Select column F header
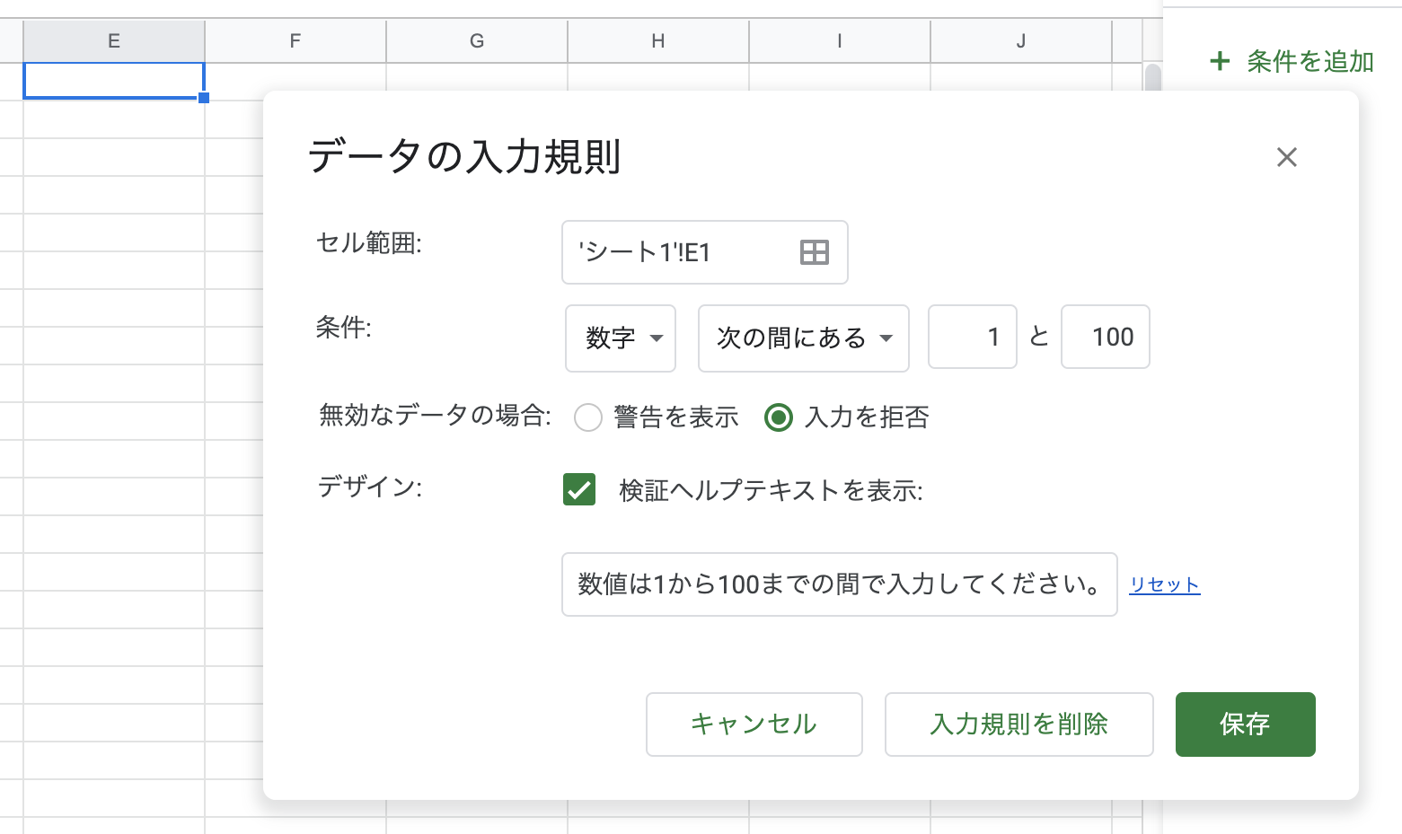The width and height of the screenshot is (1402, 834). pyautogui.click(x=295, y=41)
